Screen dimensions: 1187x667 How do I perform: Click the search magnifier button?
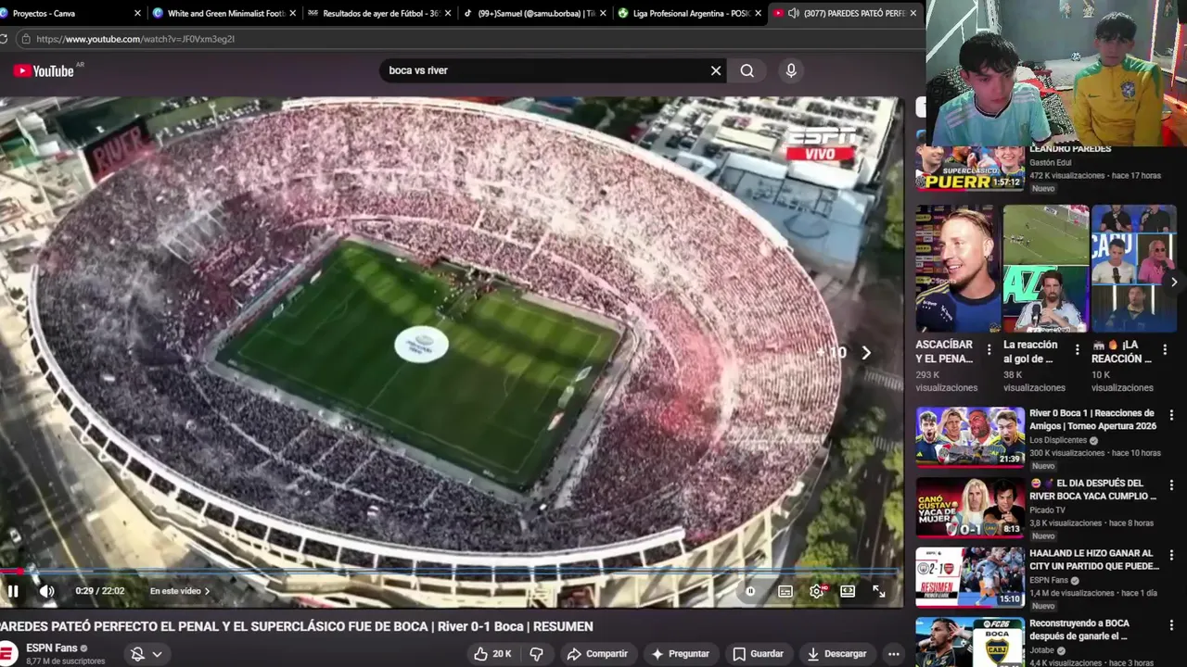click(x=747, y=70)
